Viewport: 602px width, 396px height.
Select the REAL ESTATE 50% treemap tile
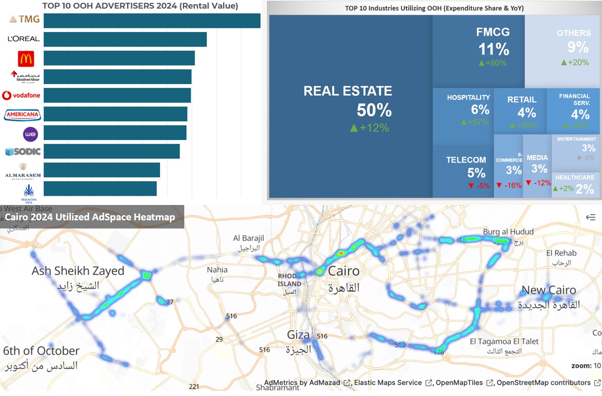point(351,107)
